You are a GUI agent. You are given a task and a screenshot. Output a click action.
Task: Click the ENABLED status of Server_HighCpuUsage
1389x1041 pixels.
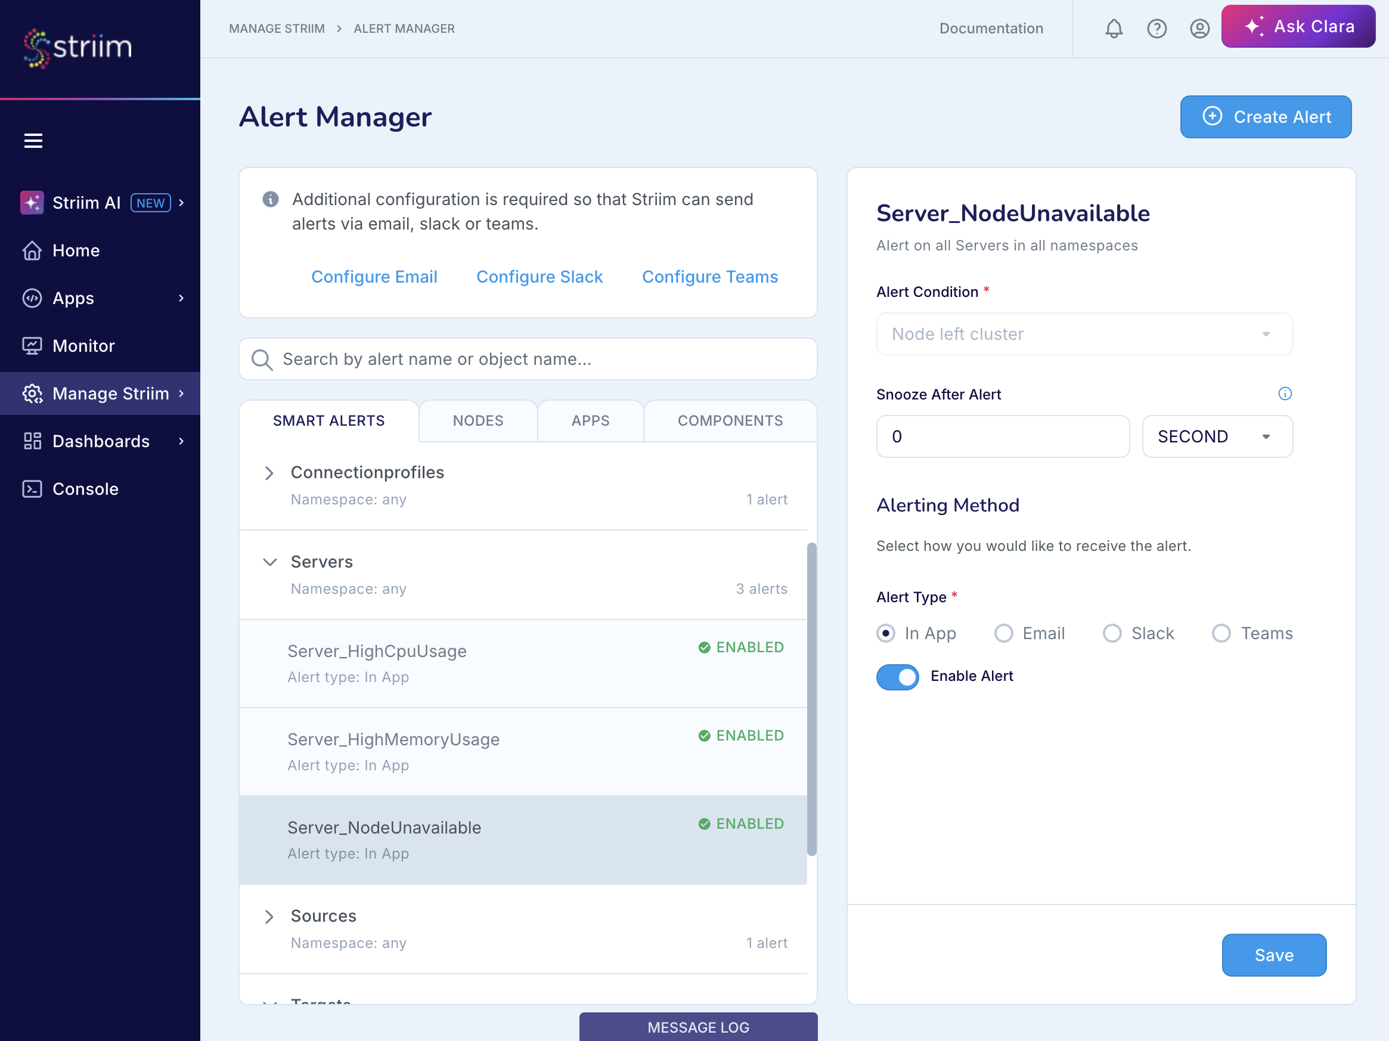coord(741,647)
